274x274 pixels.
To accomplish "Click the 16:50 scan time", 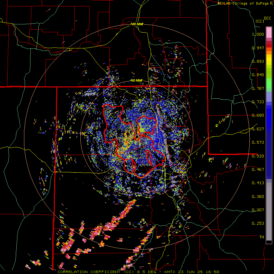I will 213,272.
